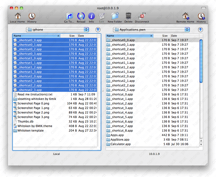Viewport: 216px width, 177px height.
Task: Open remote History on right toolbar
Action: pos(201,16)
